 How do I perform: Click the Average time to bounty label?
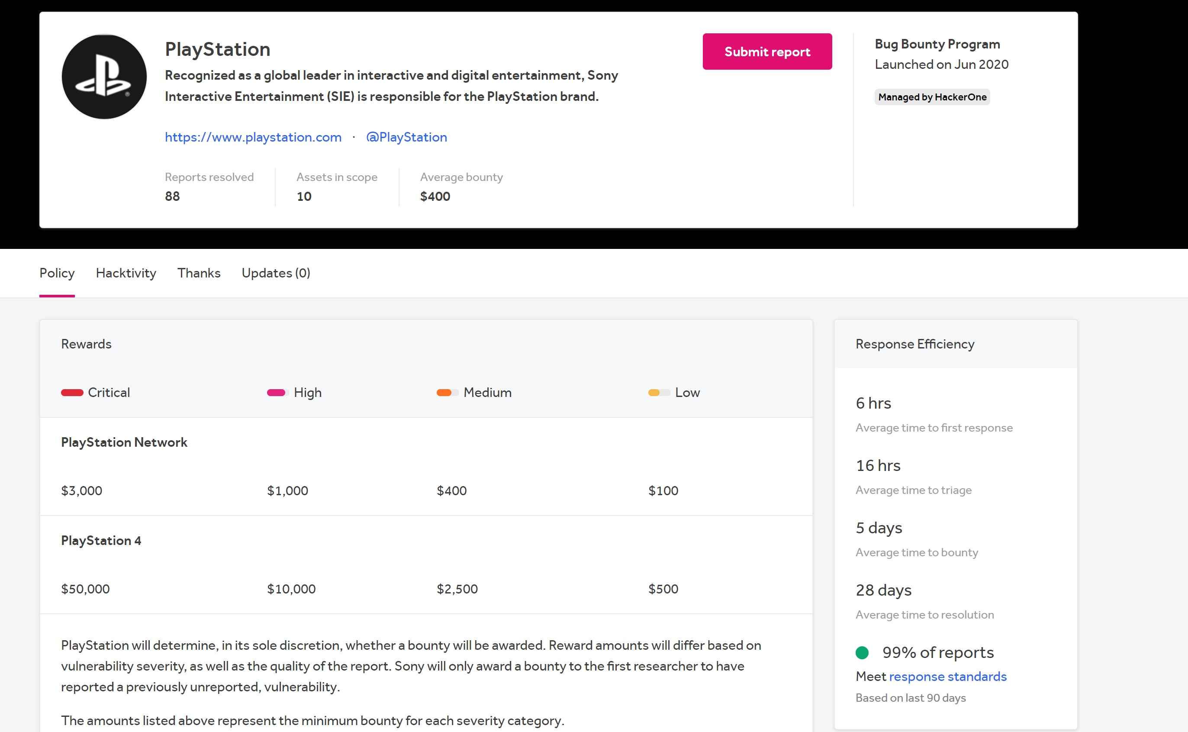(x=917, y=552)
